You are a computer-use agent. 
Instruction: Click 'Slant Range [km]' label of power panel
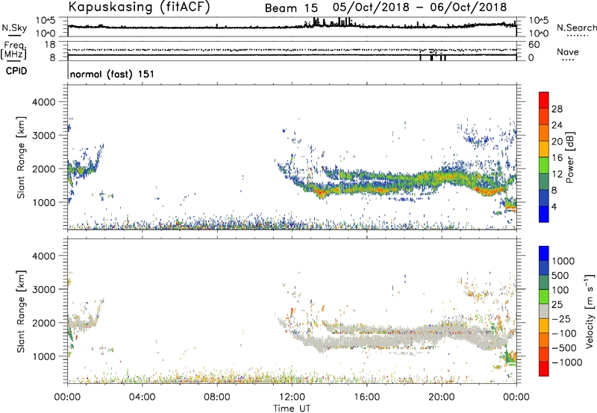pos(21,157)
